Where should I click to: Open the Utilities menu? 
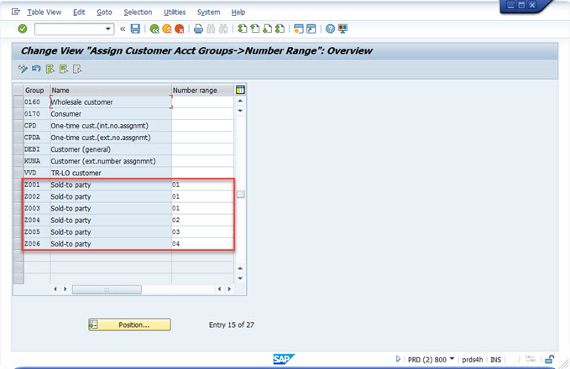point(175,13)
